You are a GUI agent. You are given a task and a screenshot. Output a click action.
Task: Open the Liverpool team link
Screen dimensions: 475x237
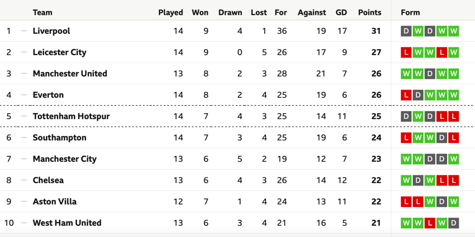coord(52,31)
